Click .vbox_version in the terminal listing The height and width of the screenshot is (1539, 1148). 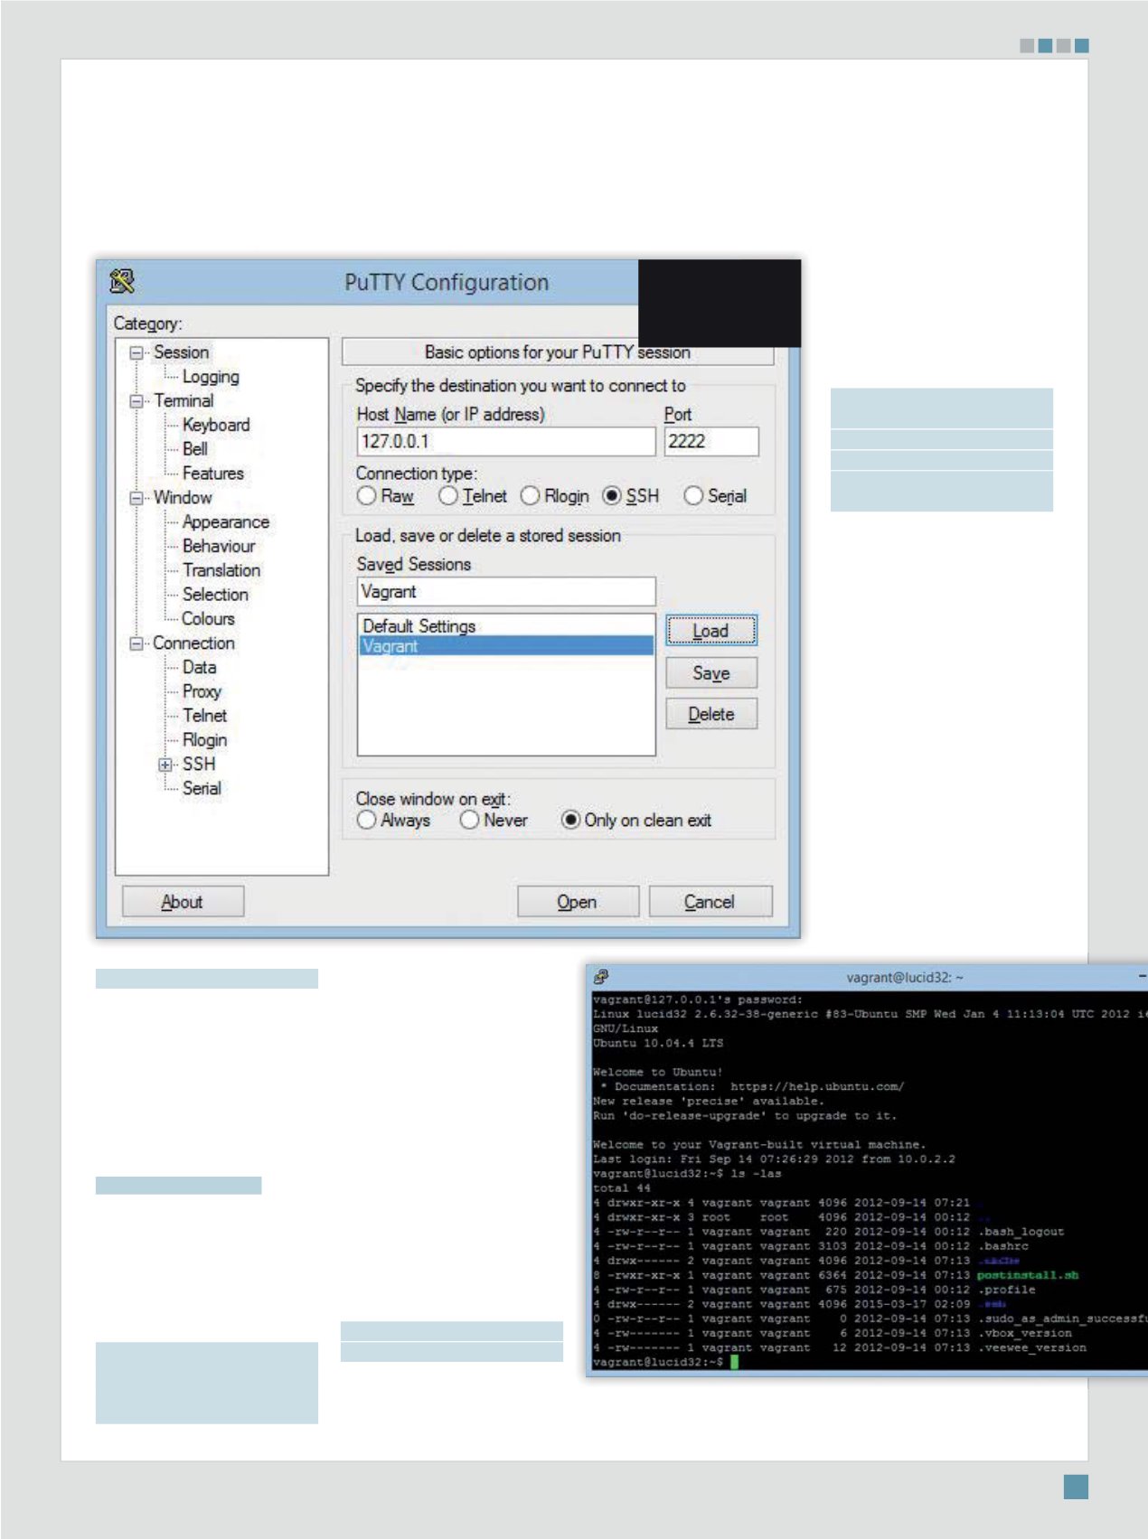pyautogui.click(x=1024, y=1333)
